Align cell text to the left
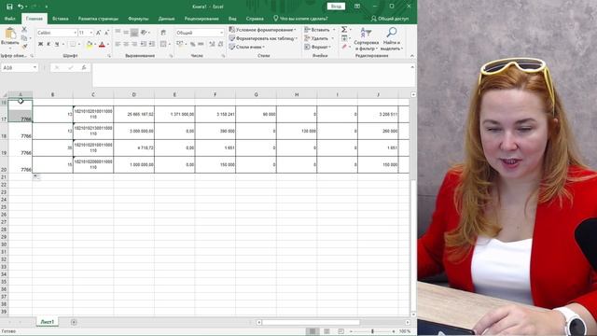This screenshot has height=336, width=597. [x=118, y=44]
